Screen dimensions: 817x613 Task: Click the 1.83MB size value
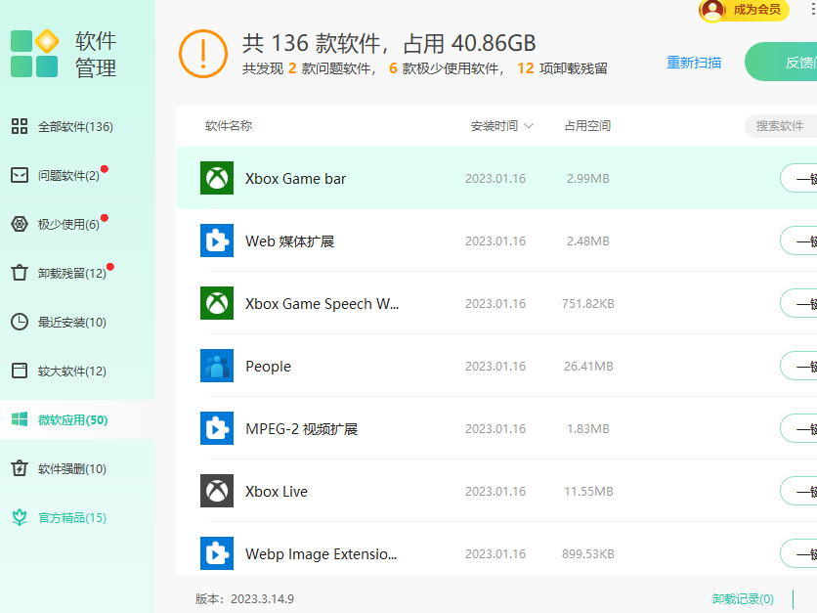click(587, 428)
